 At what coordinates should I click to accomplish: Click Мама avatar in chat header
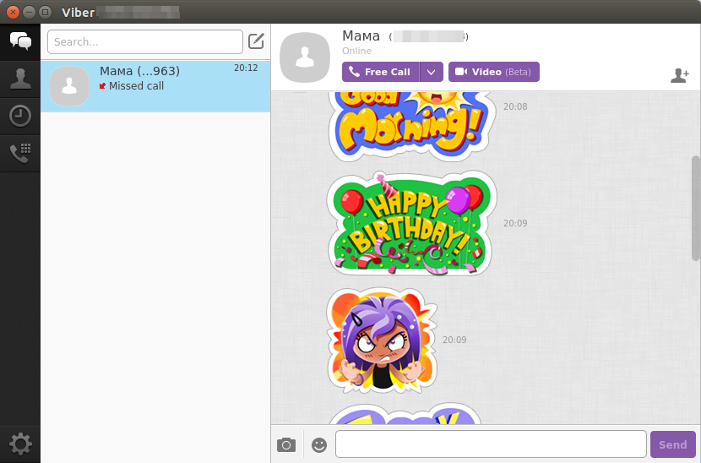[305, 57]
